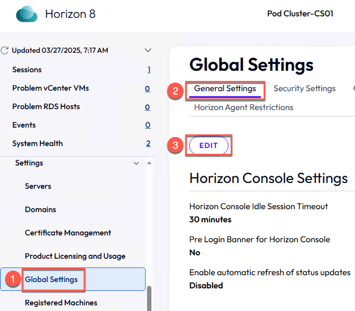Click the sidebar scroll-up arrow
Viewport: 355px width, 311px height.
[x=149, y=163]
